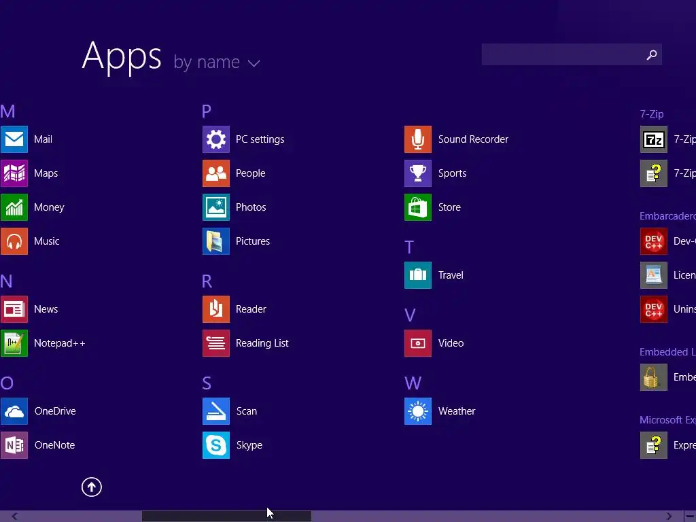Open the Pictures folder icon

point(216,241)
